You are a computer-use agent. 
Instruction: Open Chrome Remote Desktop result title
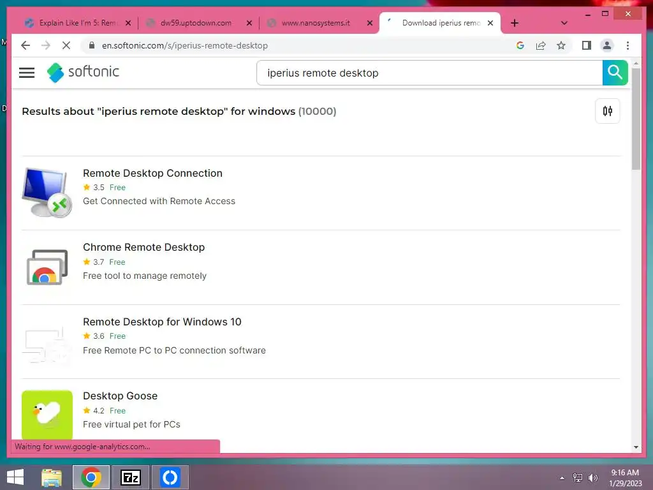tap(143, 247)
